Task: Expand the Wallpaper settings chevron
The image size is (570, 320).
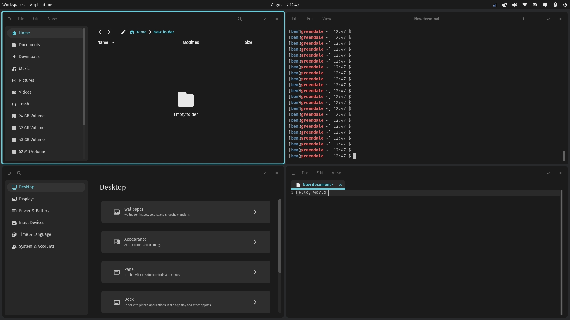Action: (x=255, y=212)
